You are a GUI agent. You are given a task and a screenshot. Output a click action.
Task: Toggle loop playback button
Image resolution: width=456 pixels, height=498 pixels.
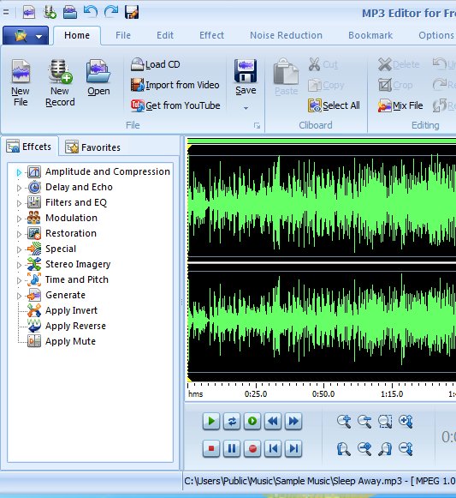click(x=232, y=421)
